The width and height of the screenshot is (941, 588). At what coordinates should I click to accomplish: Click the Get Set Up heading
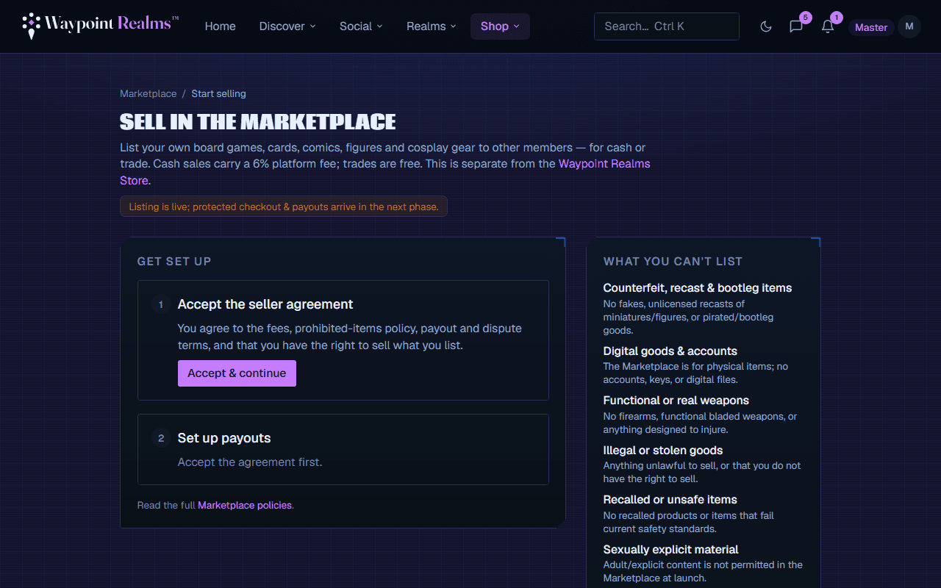(x=174, y=261)
